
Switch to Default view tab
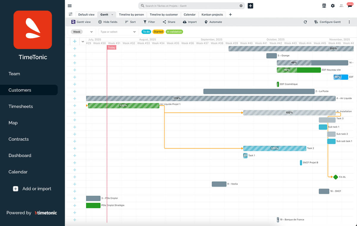[86, 15]
